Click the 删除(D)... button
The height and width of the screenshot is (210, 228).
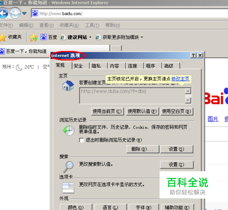pyautogui.click(x=143, y=149)
